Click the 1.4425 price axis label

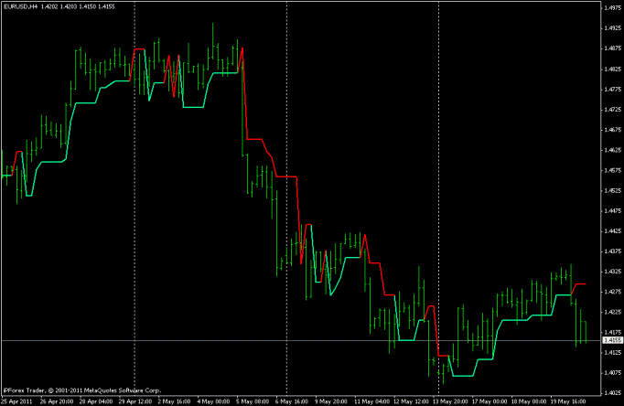point(612,231)
